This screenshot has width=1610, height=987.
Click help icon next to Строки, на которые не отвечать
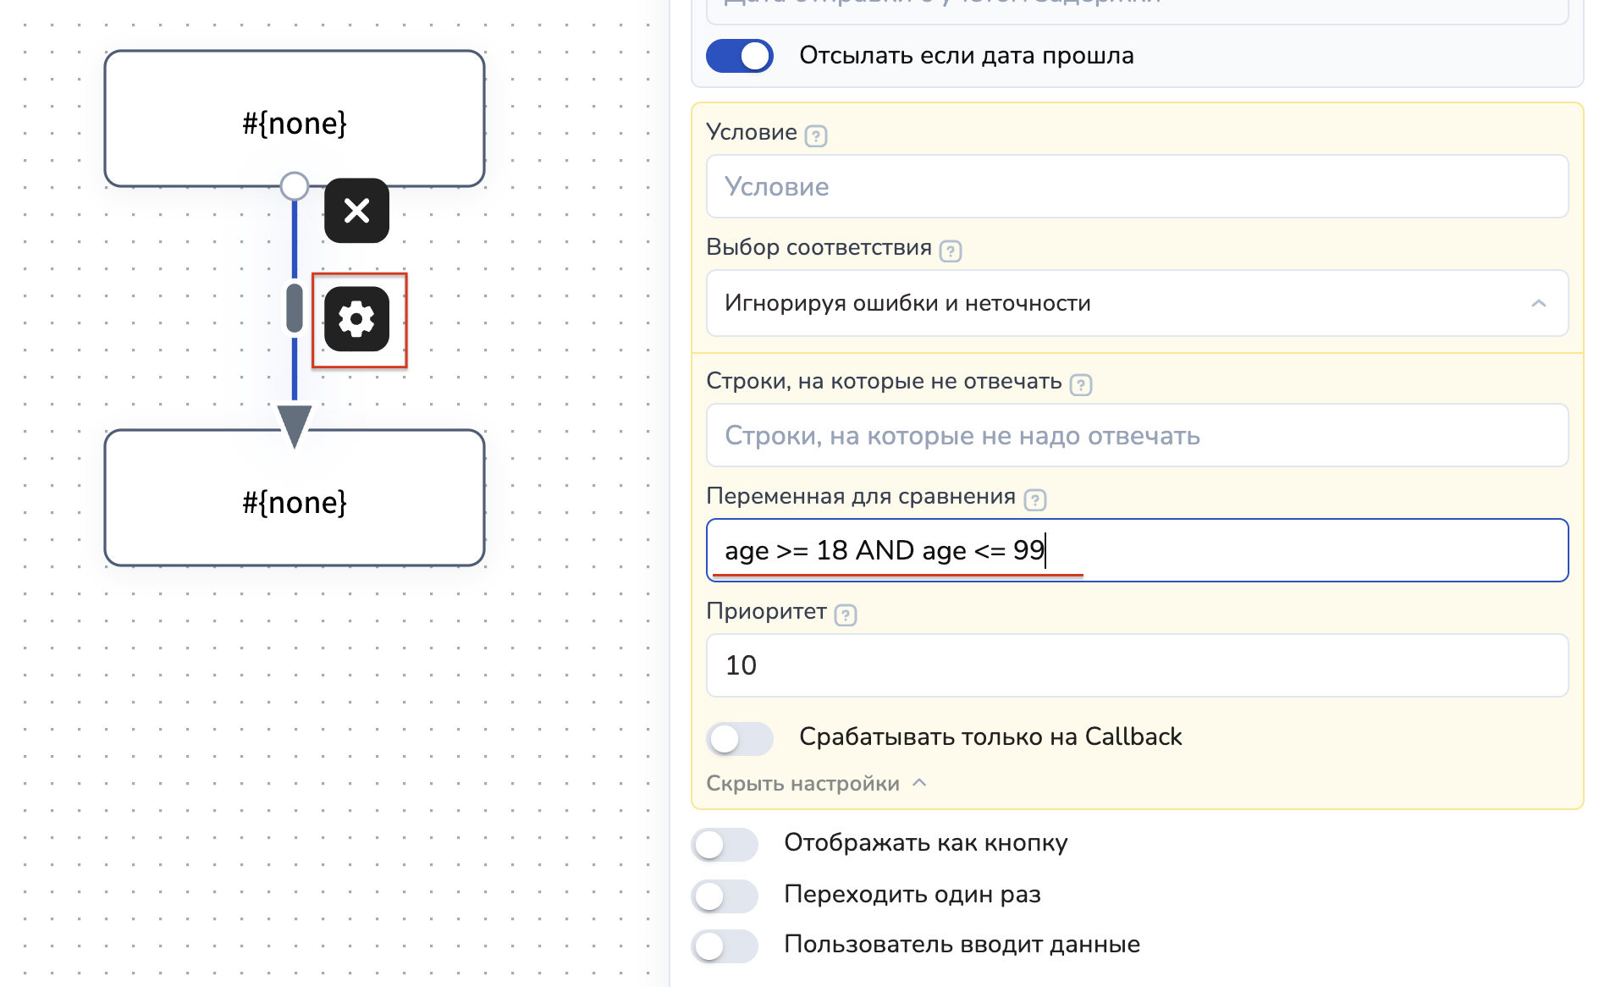point(1080,384)
